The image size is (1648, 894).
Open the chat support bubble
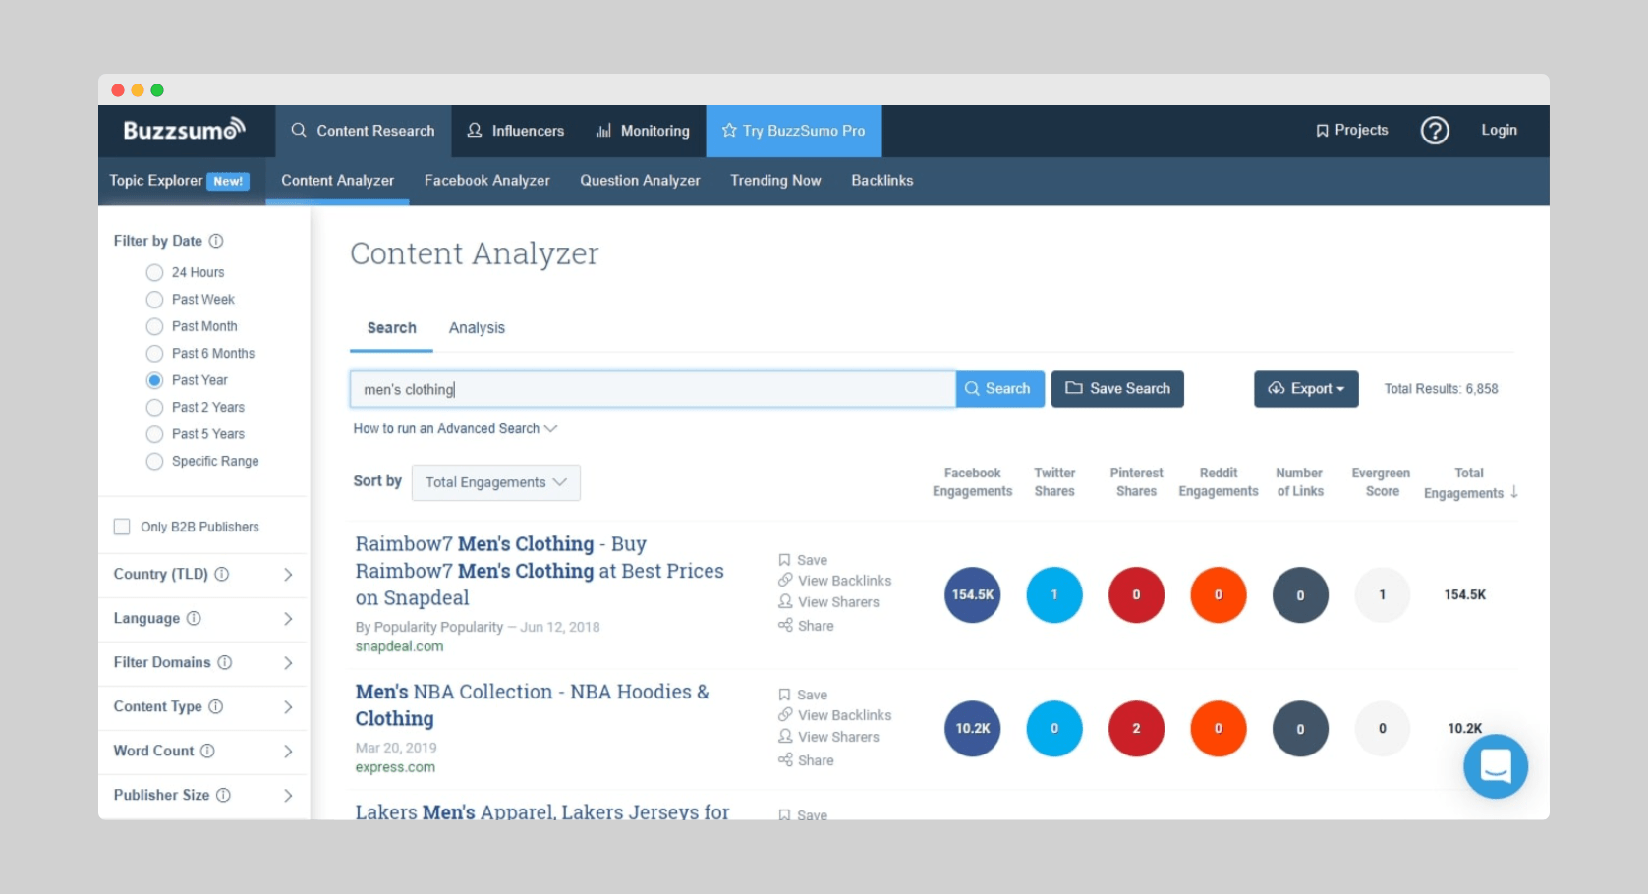pyautogui.click(x=1495, y=766)
